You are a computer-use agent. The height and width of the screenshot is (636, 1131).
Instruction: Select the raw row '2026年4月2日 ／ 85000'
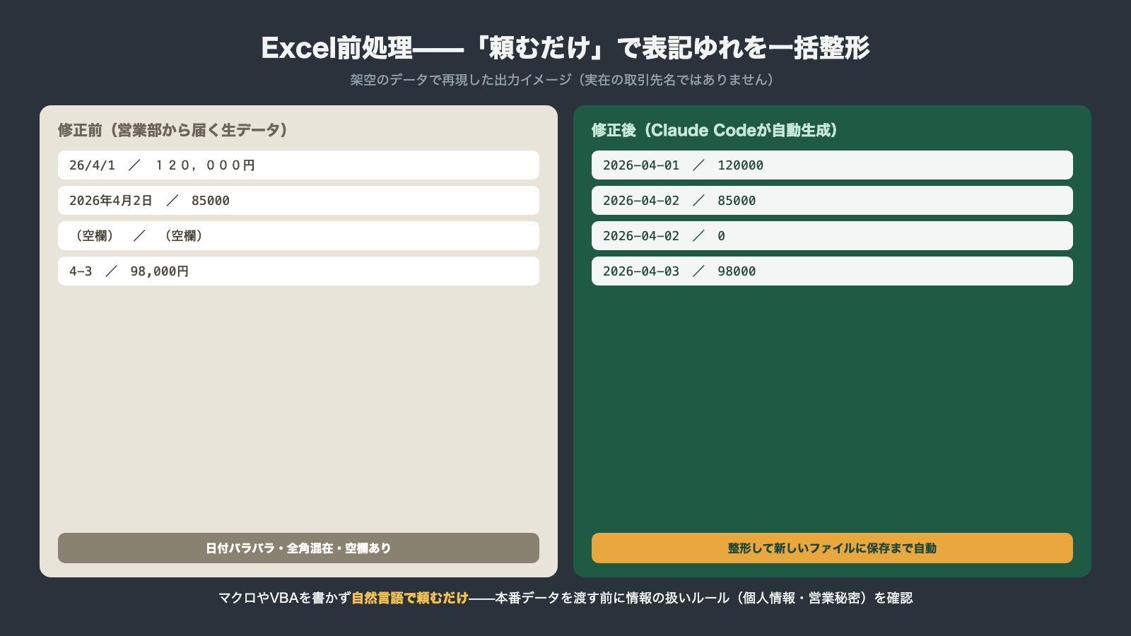[x=298, y=200]
